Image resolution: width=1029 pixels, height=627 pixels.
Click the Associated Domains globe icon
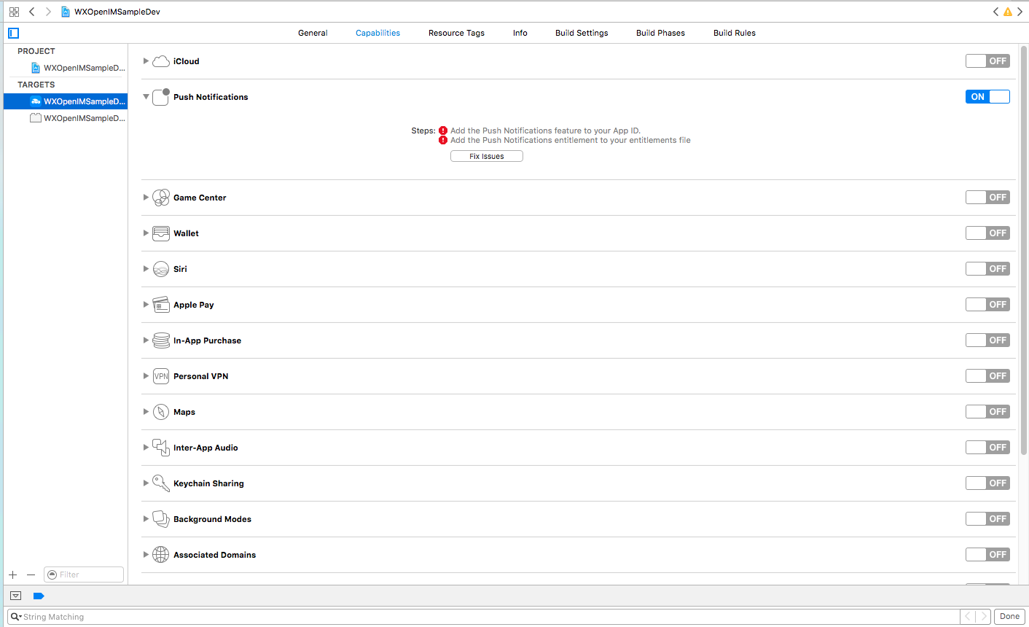pyautogui.click(x=161, y=555)
